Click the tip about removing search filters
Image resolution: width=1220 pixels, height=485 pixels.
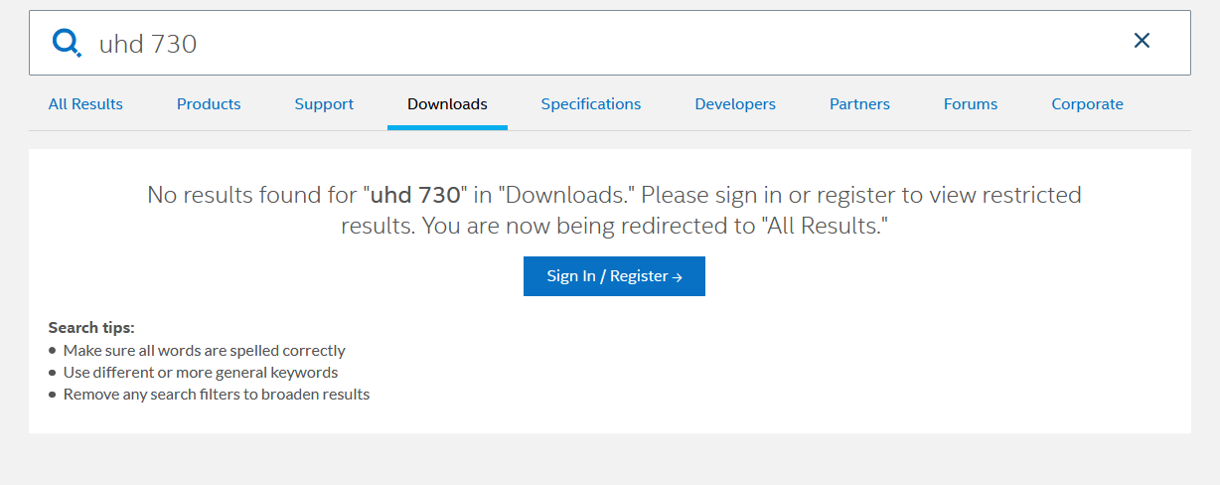(216, 394)
